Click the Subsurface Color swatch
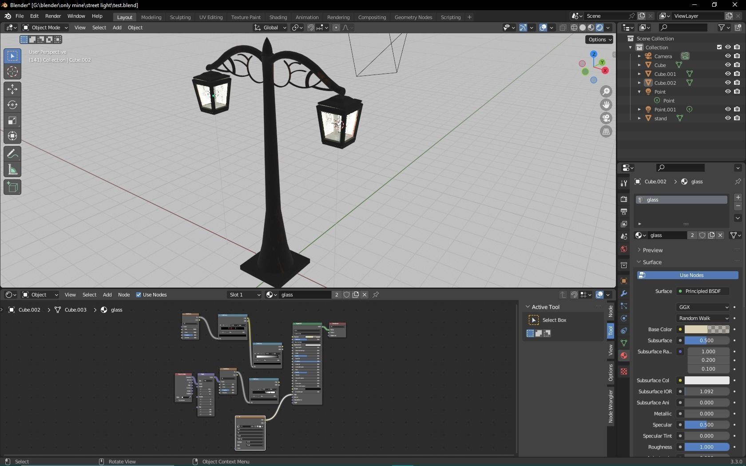This screenshot has height=466, width=746. click(707, 380)
